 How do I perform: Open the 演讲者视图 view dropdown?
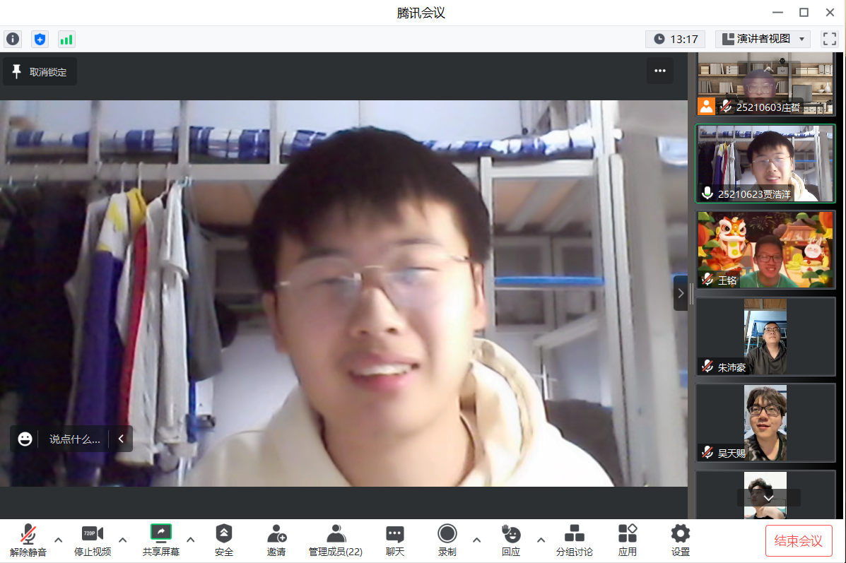[x=763, y=39]
